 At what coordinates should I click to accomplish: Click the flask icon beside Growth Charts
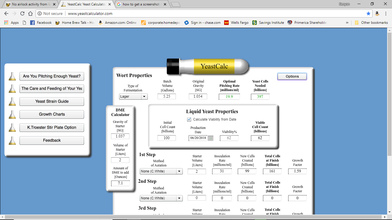[12, 114]
